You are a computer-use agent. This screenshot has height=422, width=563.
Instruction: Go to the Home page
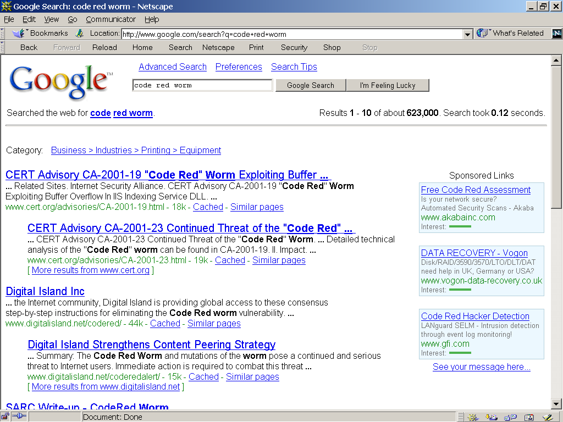(x=142, y=47)
